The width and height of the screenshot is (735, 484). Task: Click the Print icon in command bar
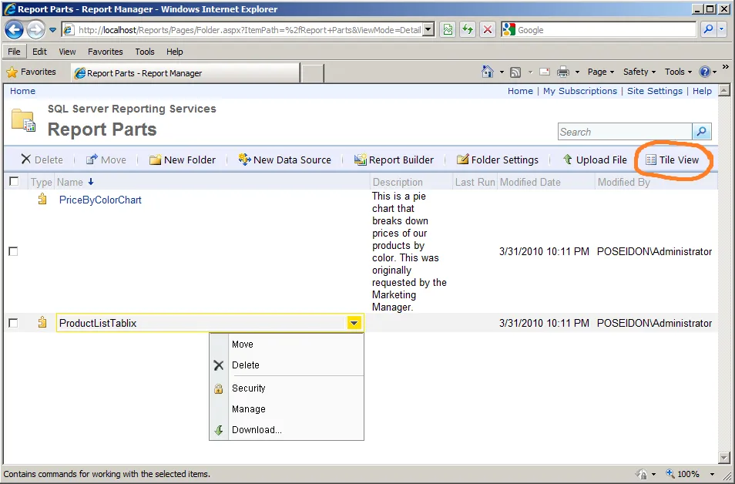pos(563,72)
